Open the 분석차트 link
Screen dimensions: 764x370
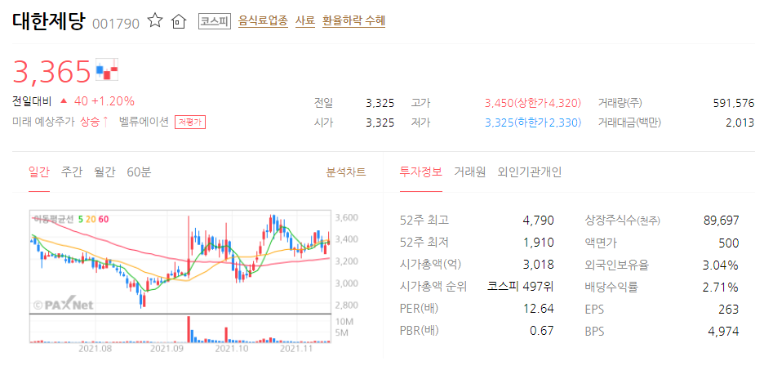point(346,172)
